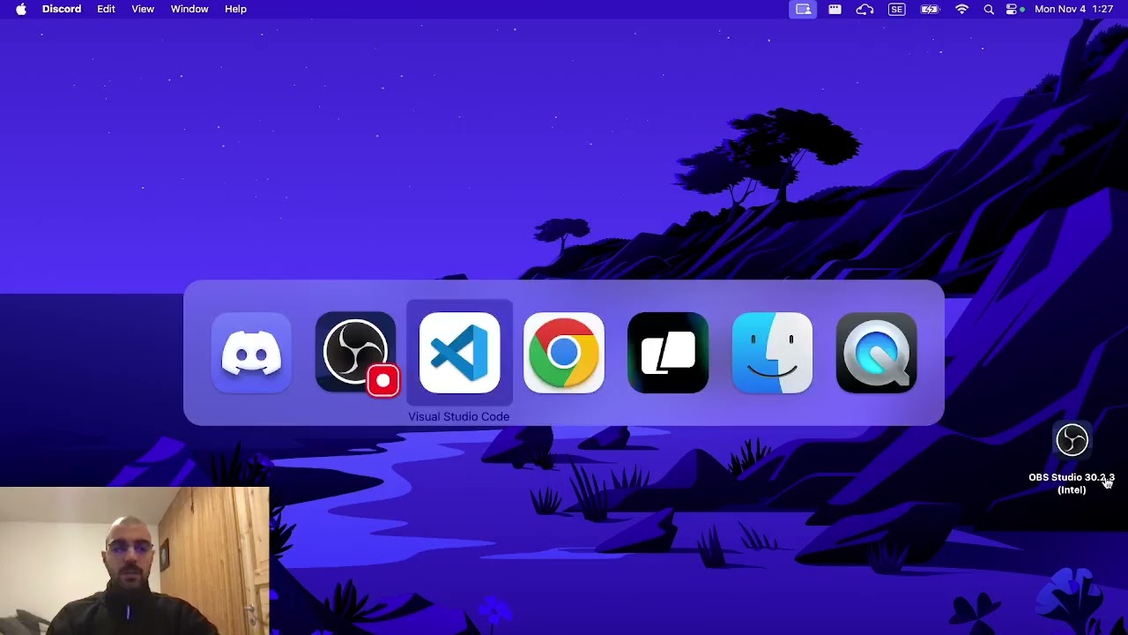Click the screen sharing menu bar icon

point(804,9)
